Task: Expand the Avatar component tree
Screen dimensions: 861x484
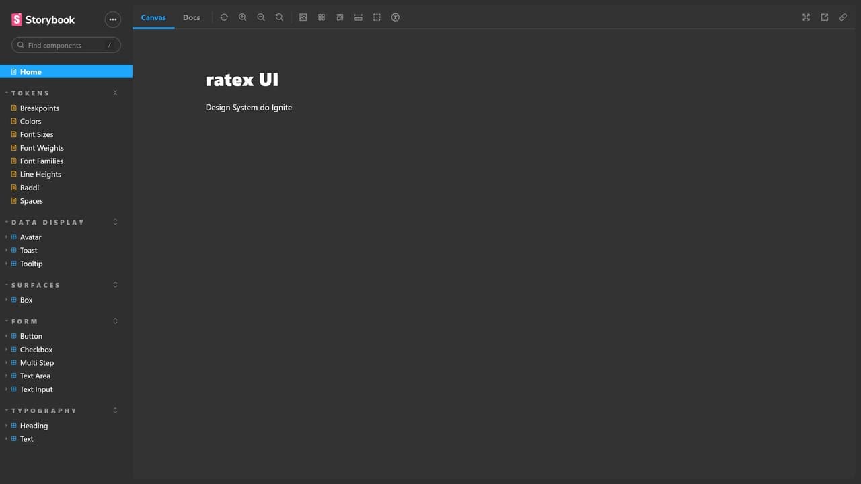Action: tap(30, 237)
